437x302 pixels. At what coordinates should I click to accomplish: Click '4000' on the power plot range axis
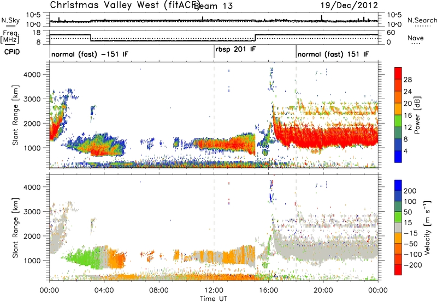(32, 75)
